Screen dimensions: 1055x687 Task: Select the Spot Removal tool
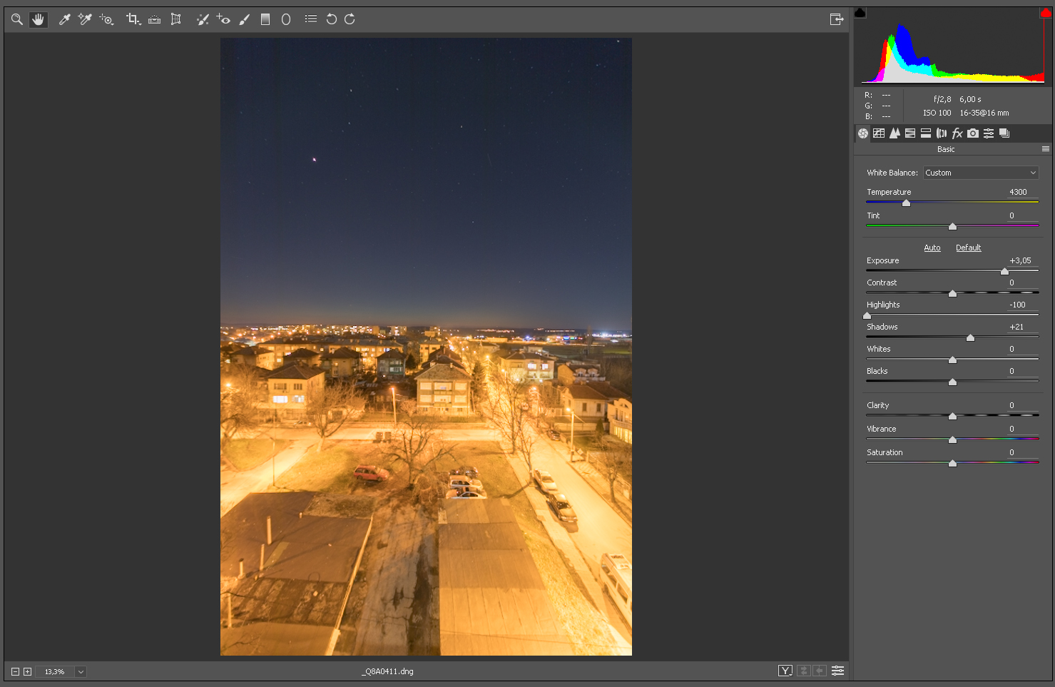[x=203, y=19]
